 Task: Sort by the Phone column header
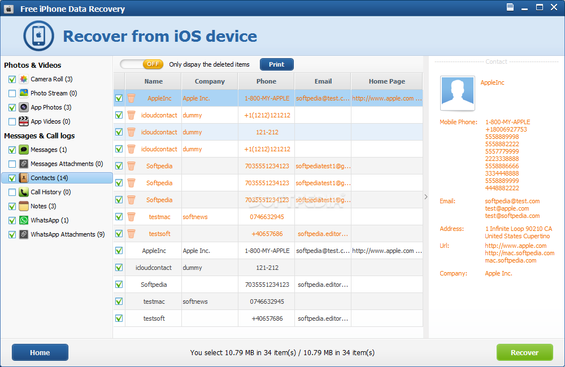pyautogui.click(x=266, y=81)
